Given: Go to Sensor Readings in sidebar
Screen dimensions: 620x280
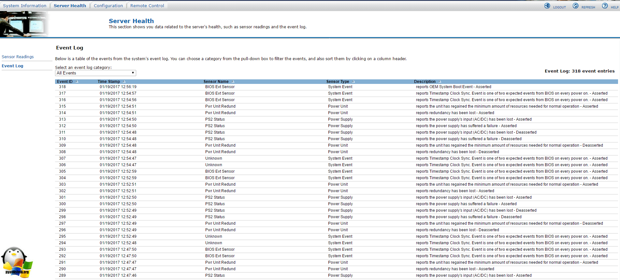Looking at the screenshot, I should point(18,57).
